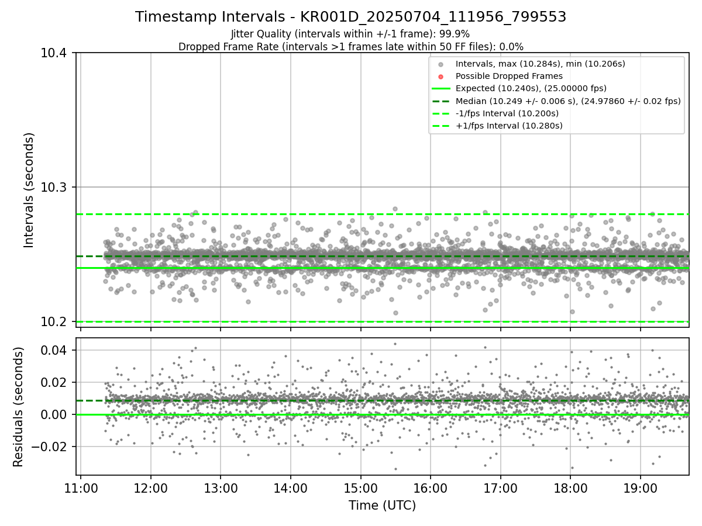
Task: Click the 11:00 time tick label
Action: (x=81, y=487)
